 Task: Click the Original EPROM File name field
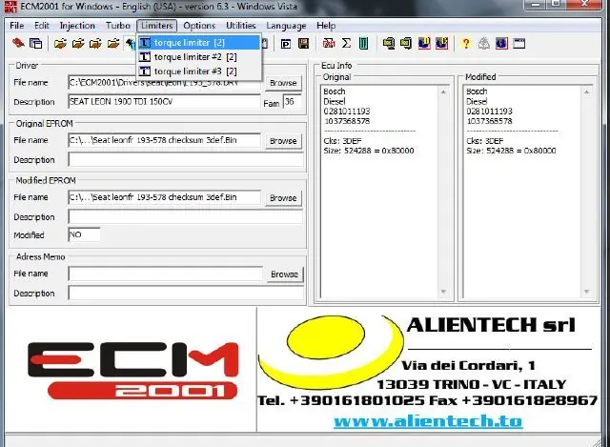pyautogui.click(x=165, y=140)
